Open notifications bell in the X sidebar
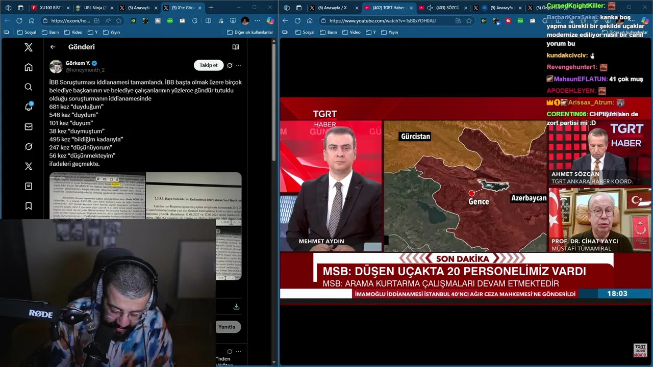Image resolution: width=653 pixels, height=367 pixels. (x=29, y=107)
